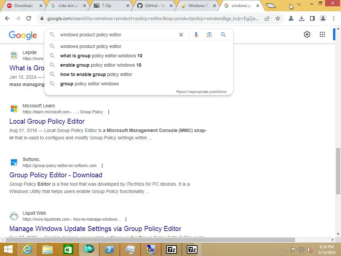Search by image with Google Lens icon
The width and height of the screenshot is (341, 256).
(209, 35)
